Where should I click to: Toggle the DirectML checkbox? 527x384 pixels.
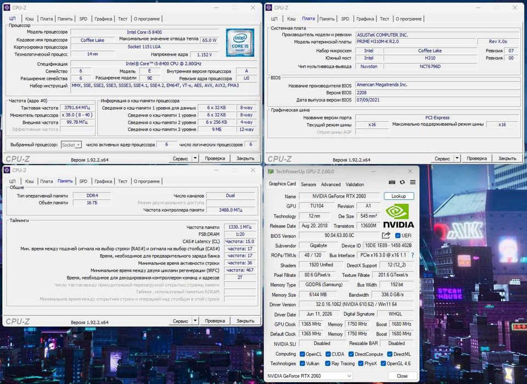390,354
